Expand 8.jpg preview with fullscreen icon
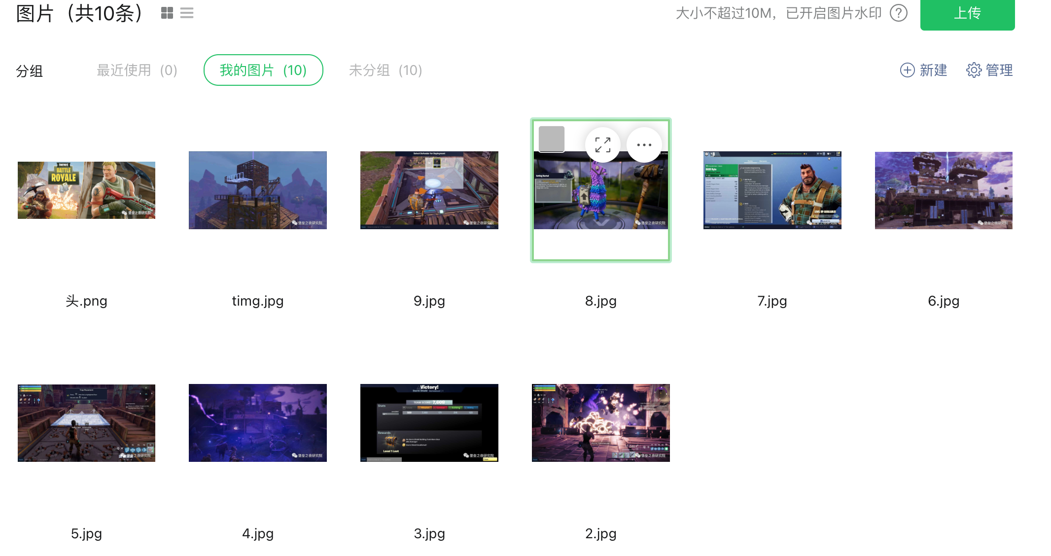Viewport: 1051px width, 556px height. point(603,145)
